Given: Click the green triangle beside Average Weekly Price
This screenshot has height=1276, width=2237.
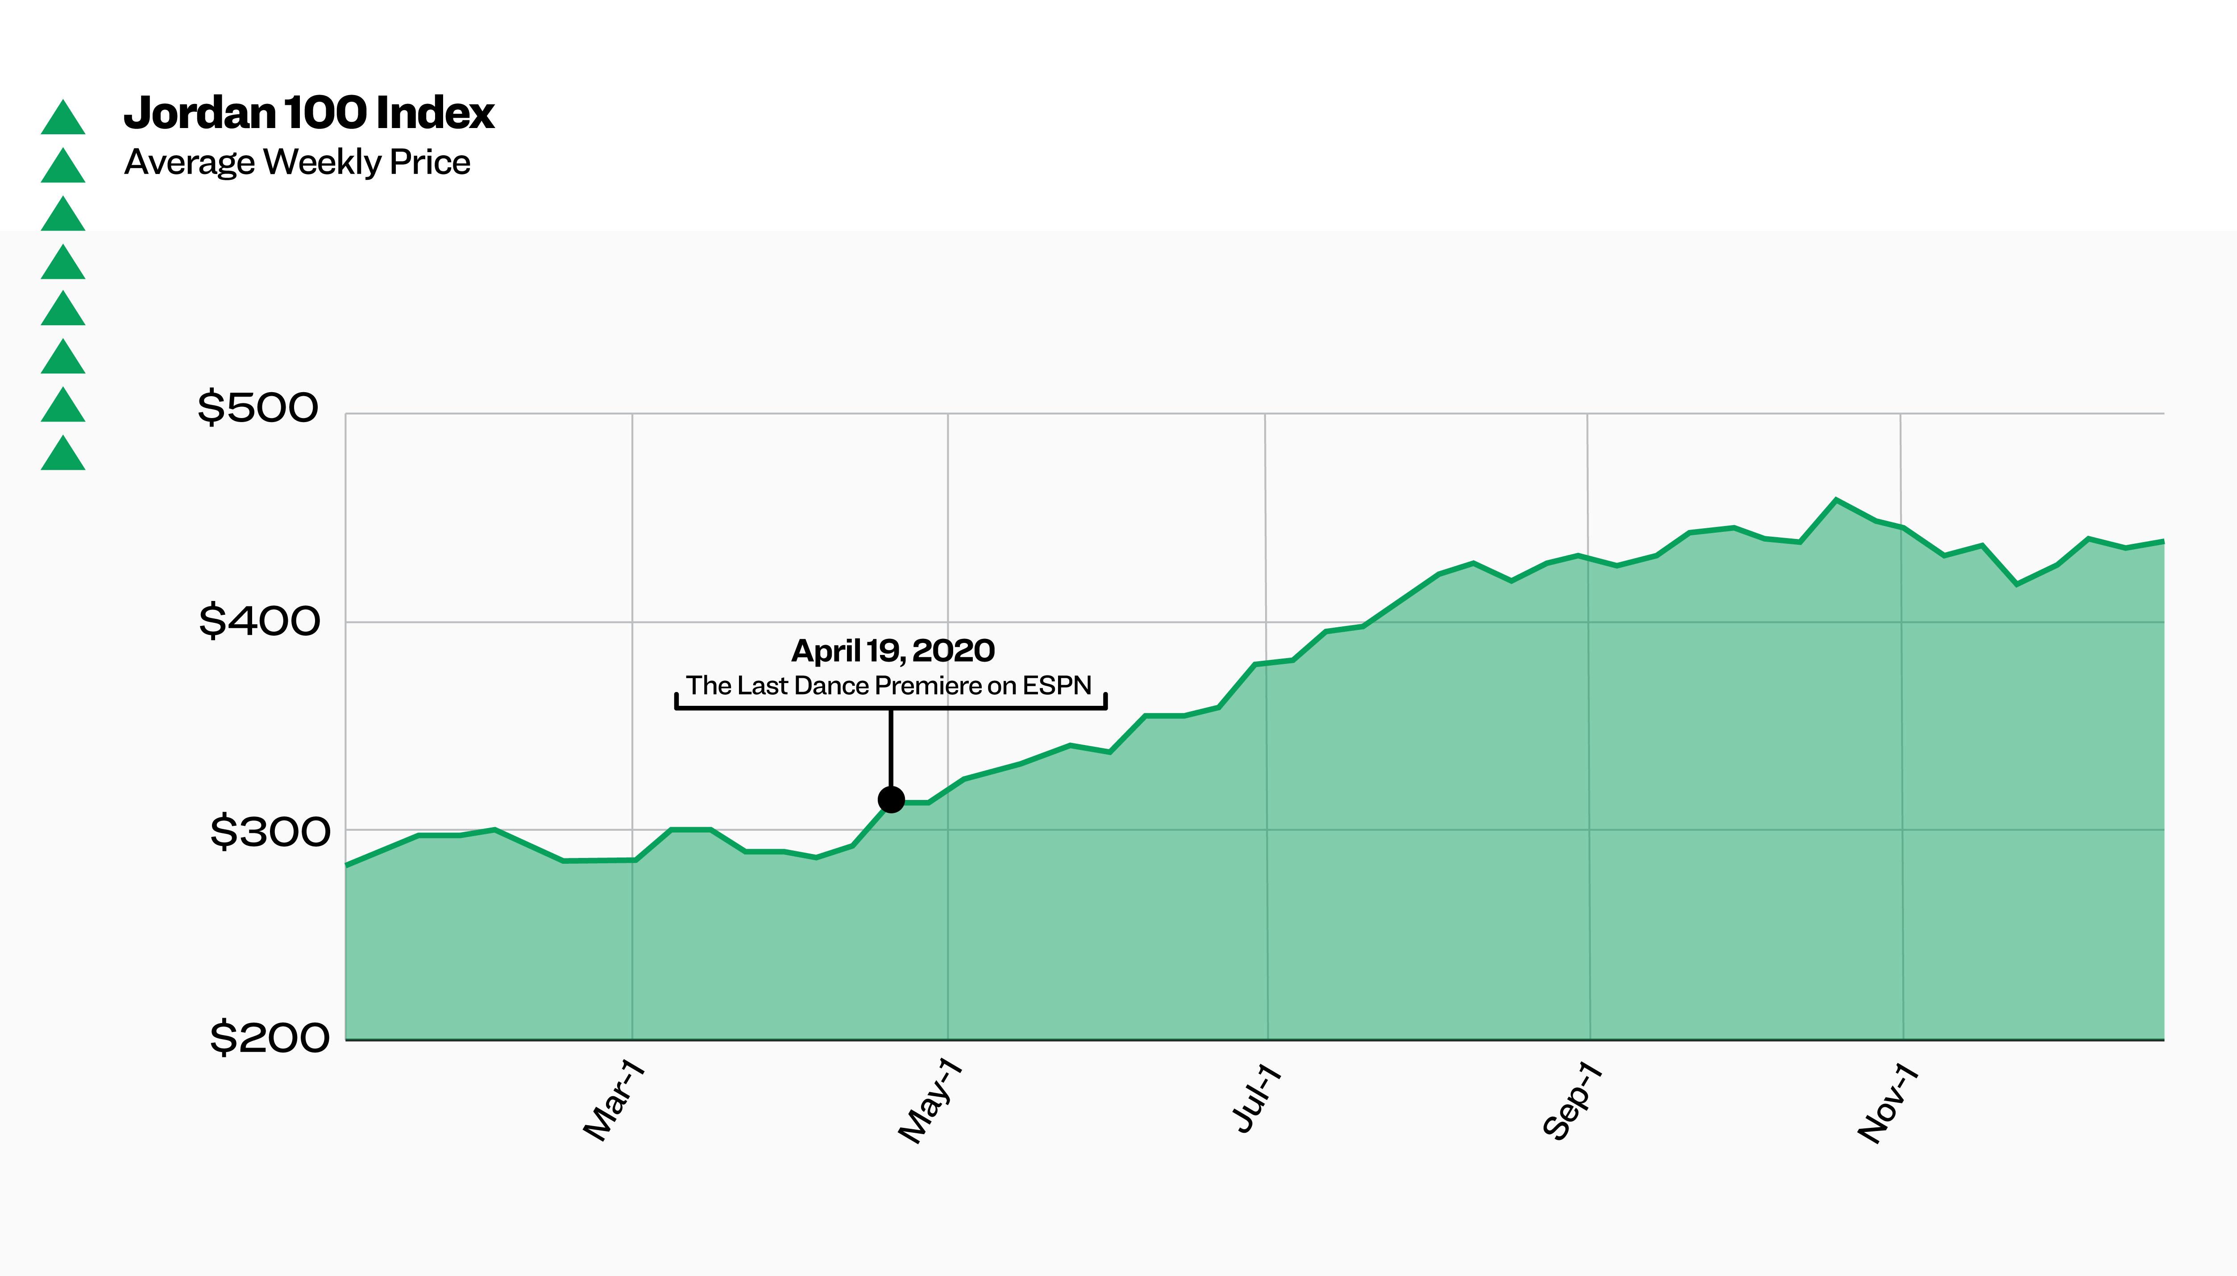Looking at the screenshot, I should [x=63, y=166].
